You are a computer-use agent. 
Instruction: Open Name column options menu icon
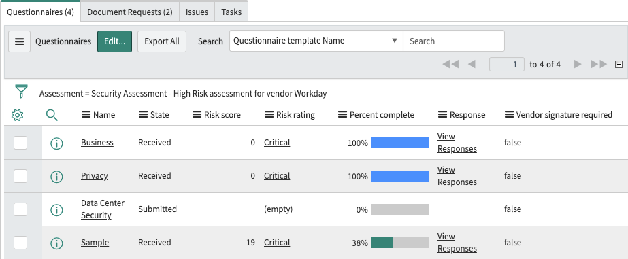pos(86,115)
